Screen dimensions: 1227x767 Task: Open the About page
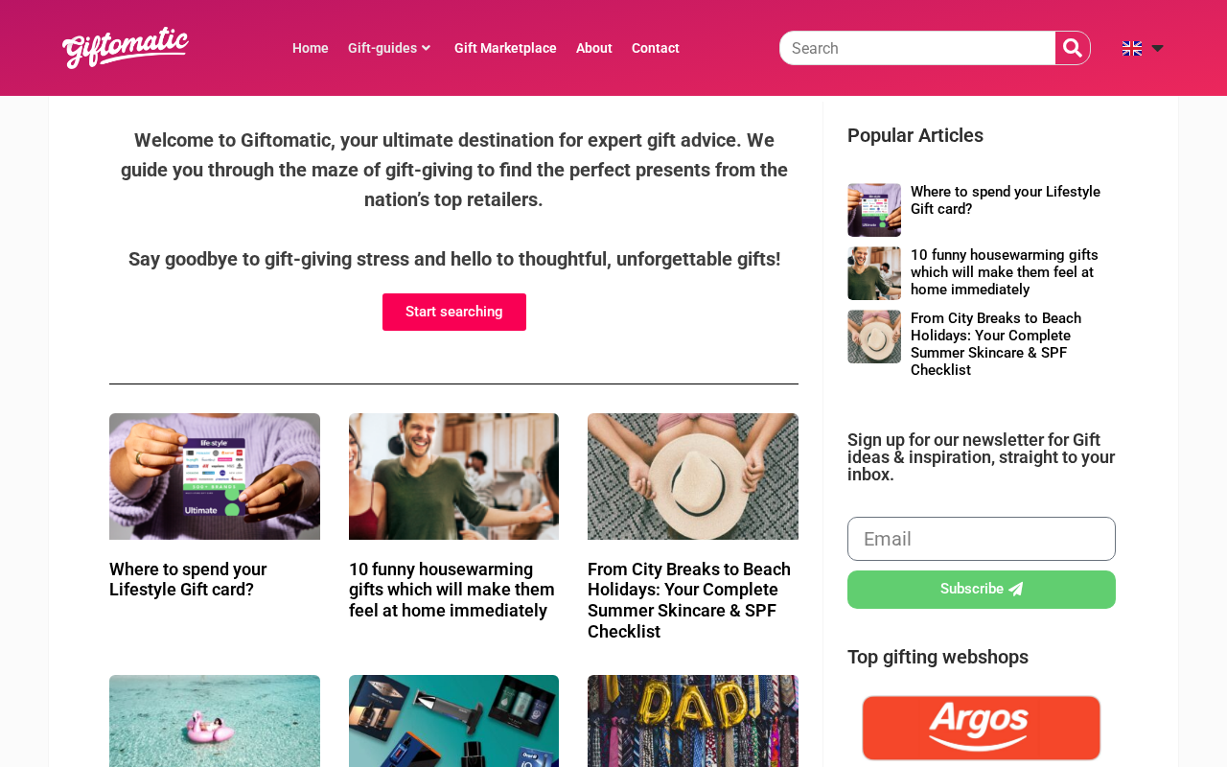[x=594, y=48]
